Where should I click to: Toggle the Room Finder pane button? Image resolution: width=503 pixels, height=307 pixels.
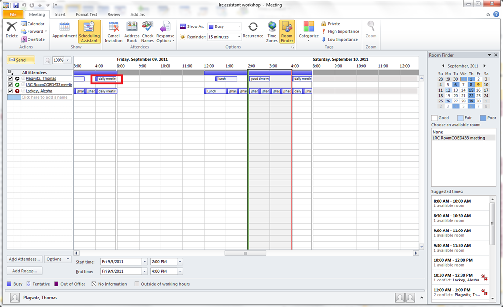tap(287, 31)
